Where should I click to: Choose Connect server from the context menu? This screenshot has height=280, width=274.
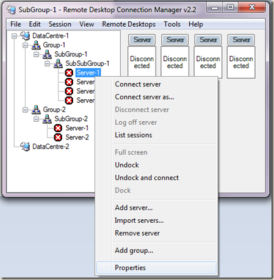156,84
